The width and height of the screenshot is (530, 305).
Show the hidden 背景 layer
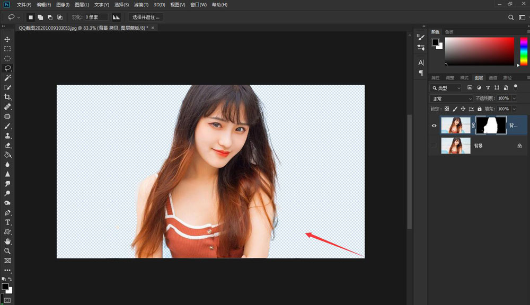(434, 146)
